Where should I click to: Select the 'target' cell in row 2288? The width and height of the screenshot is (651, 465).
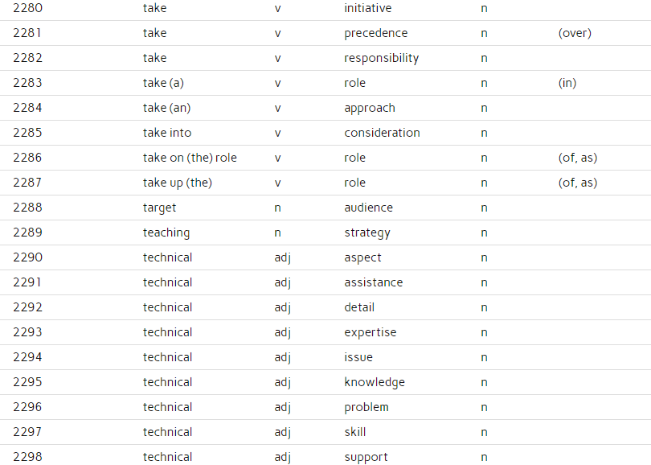(159, 208)
